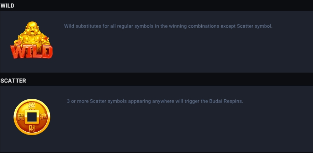Click the Buddha's laughing face

click(32, 30)
